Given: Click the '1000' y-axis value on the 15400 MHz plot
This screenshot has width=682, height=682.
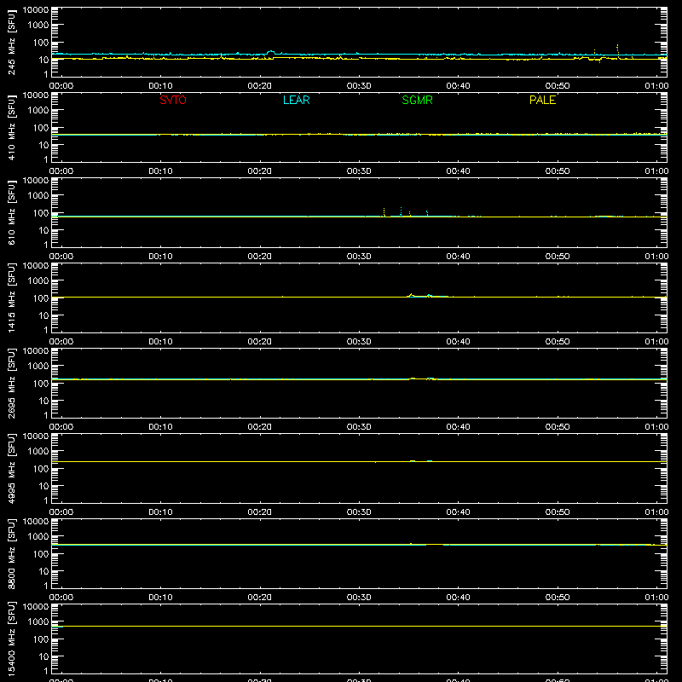Looking at the screenshot, I should (x=38, y=622).
